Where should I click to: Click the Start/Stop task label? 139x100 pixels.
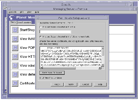(x=27, y=30)
